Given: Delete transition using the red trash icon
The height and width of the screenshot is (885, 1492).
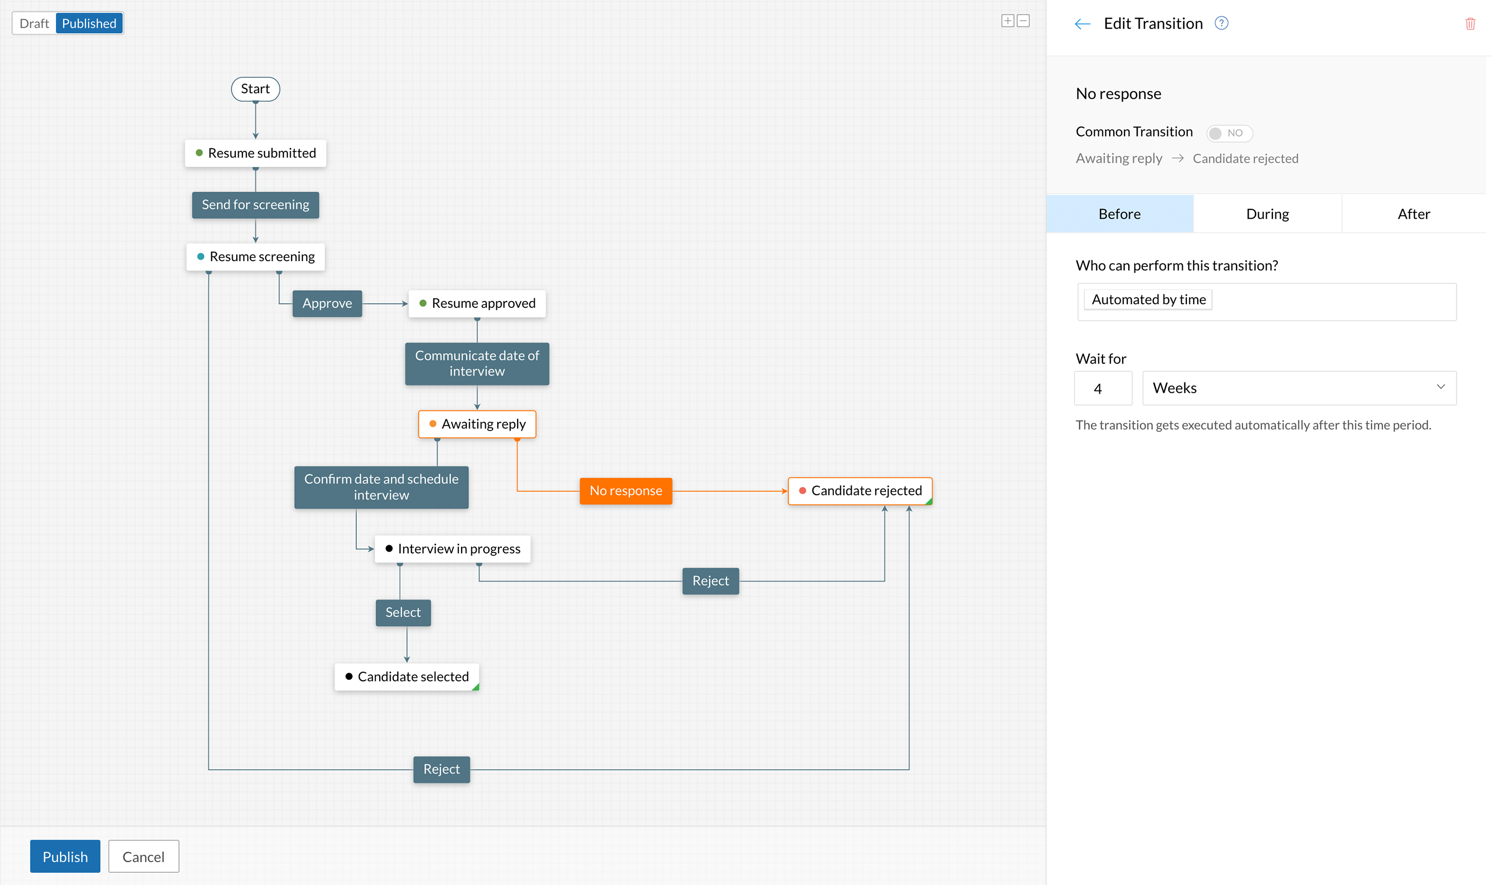Looking at the screenshot, I should tap(1470, 24).
